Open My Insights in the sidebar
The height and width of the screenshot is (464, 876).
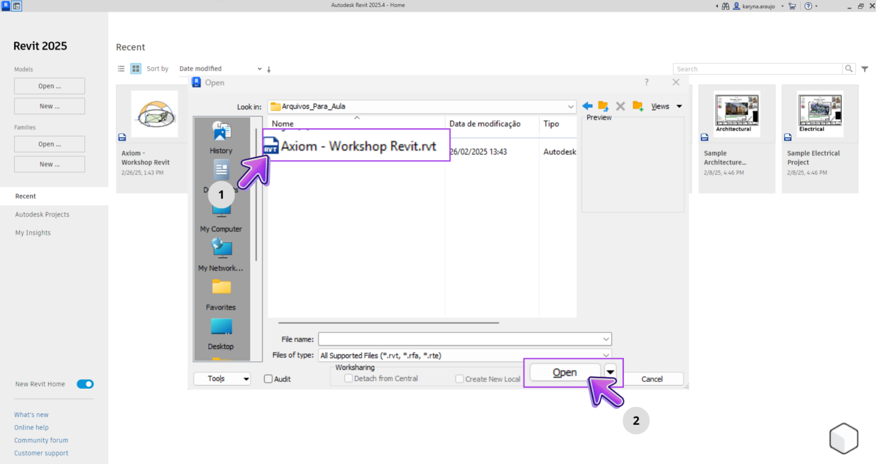pos(33,233)
